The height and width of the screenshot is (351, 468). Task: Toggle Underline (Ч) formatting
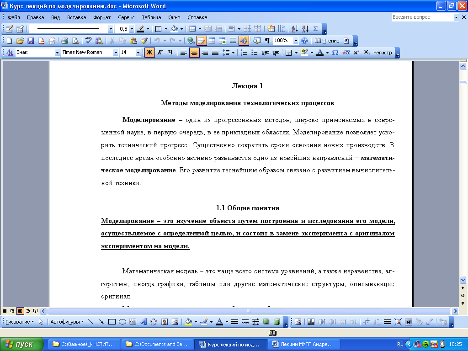[170, 53]
